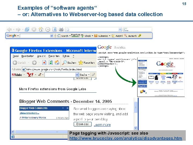This screenshot has height=145, width=193.
Task: Click the IE status bar page icon
Action: click(13, 136)
